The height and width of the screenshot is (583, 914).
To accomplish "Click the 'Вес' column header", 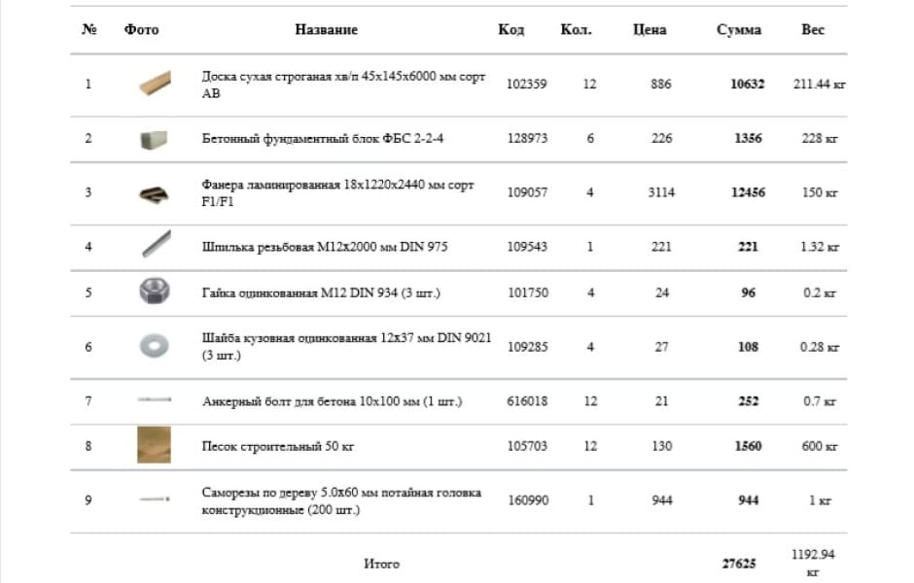I will [813, 30].
